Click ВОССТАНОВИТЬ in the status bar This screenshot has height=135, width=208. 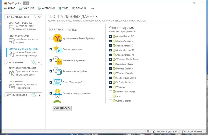(192, 132)
